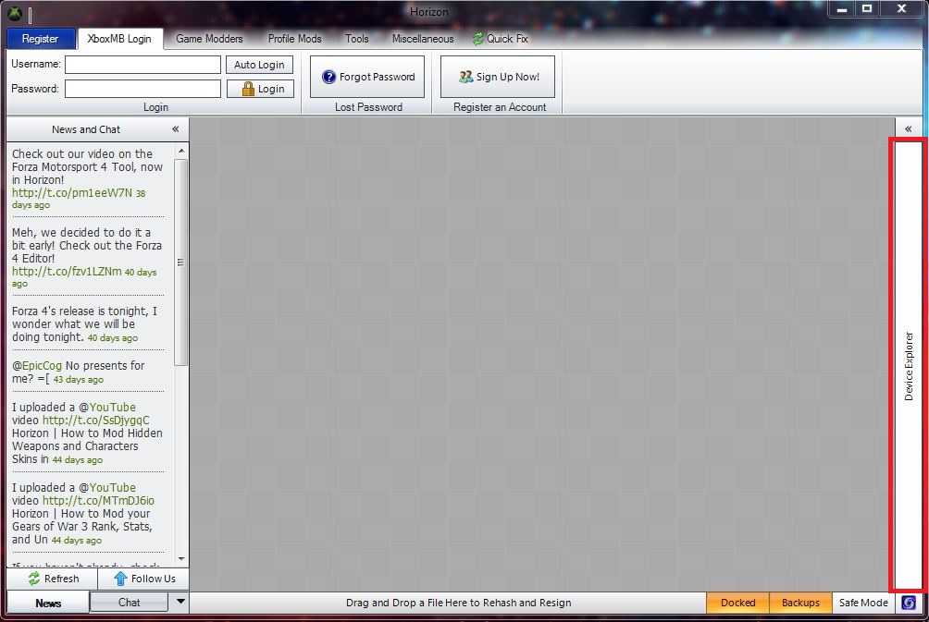Click the Refresh button in the news panel
Screen dimensions: 929x622
pos(53,579)
